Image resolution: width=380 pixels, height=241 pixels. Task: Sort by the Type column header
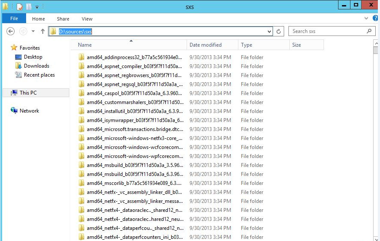click(264, 45)
